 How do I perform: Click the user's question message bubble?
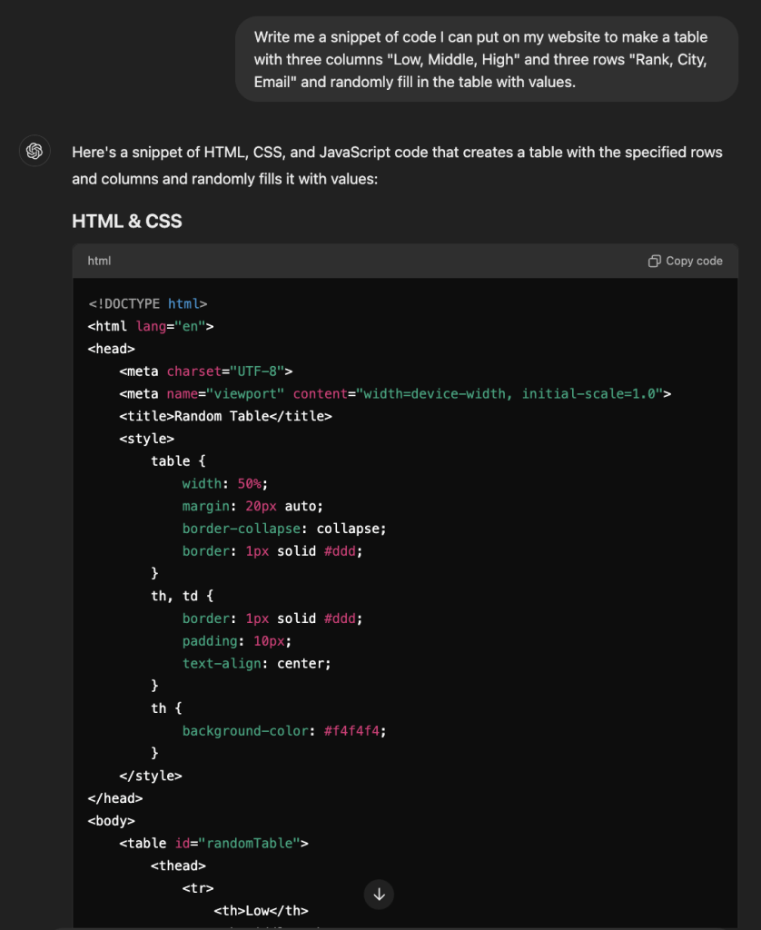pyautogui.click(x=486, y=59)
